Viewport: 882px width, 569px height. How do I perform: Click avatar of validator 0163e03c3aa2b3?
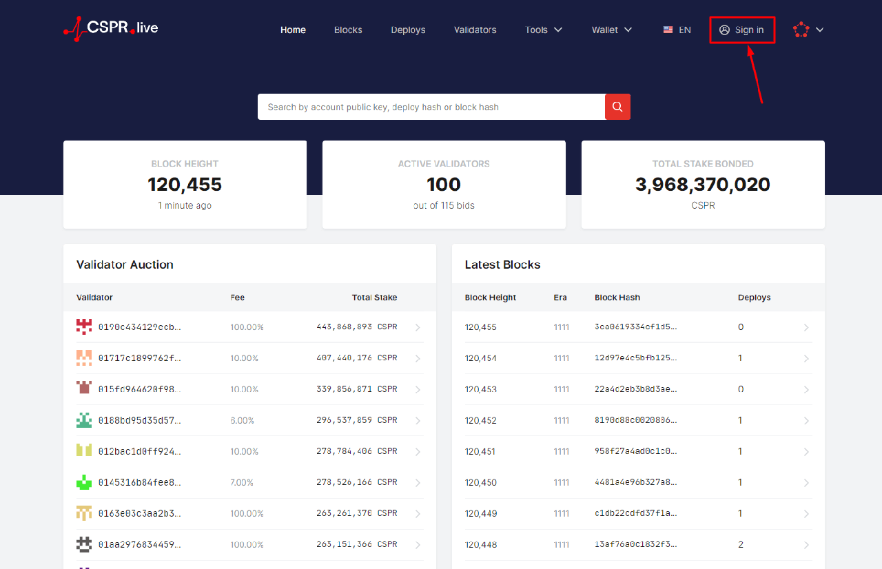[84, 513]
